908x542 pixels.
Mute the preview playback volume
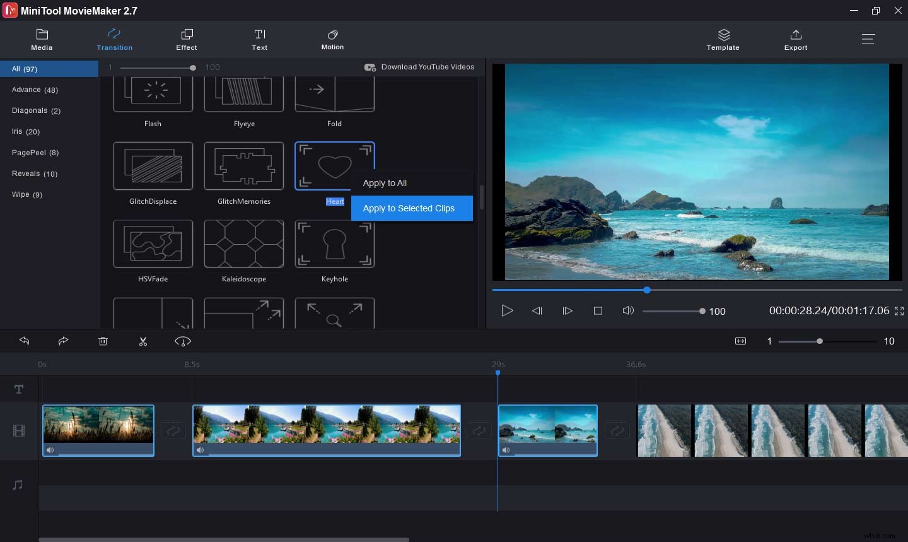pyautogui.click(x=628, y=310)
